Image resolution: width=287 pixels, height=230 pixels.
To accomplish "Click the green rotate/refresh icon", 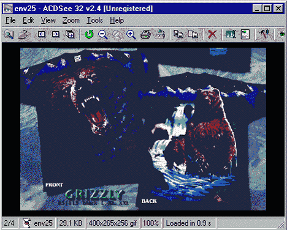I will pos(89,34).
